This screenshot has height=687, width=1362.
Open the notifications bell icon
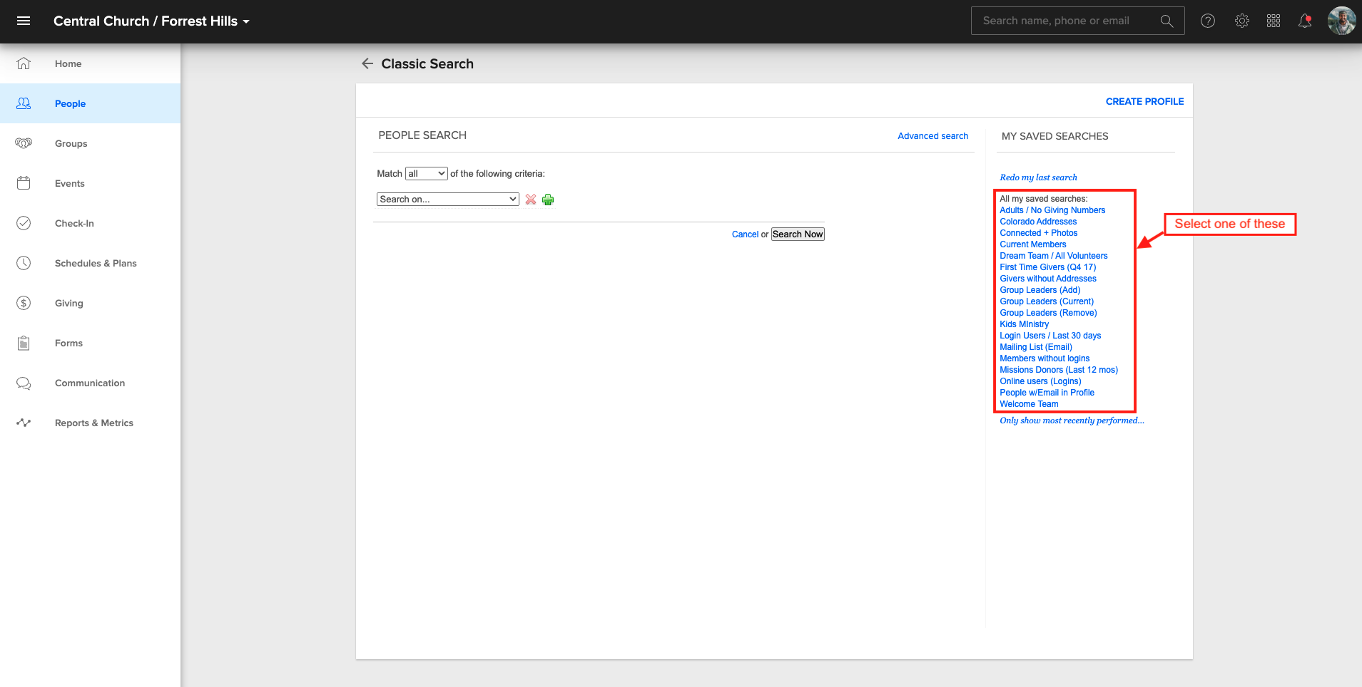click(x=1305, y=21)
